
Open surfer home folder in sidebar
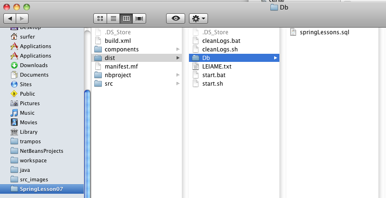pyautogui.click(x=42, y=37)
